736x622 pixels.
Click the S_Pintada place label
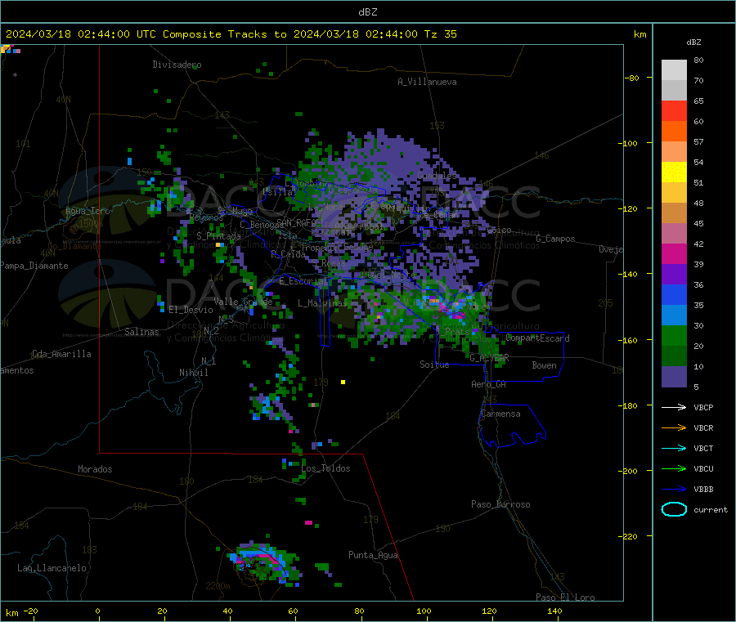(x=218, y=236)
